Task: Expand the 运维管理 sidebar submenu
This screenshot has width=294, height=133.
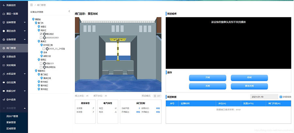Action: [x=25, y=22]
